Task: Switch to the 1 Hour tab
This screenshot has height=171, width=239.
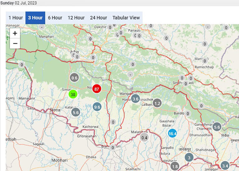Action: tap(16, 18)
